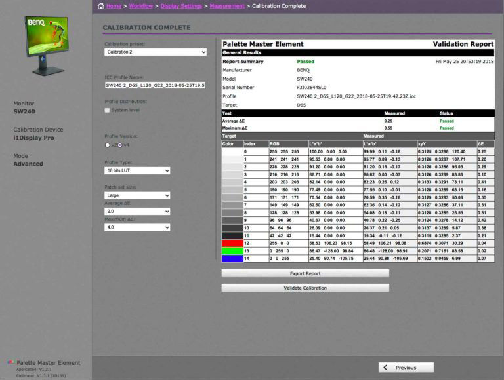This screenshot has width=504, height=380.
Task: Click the i1Display Pro calibration device label
Action: point(33,138)
